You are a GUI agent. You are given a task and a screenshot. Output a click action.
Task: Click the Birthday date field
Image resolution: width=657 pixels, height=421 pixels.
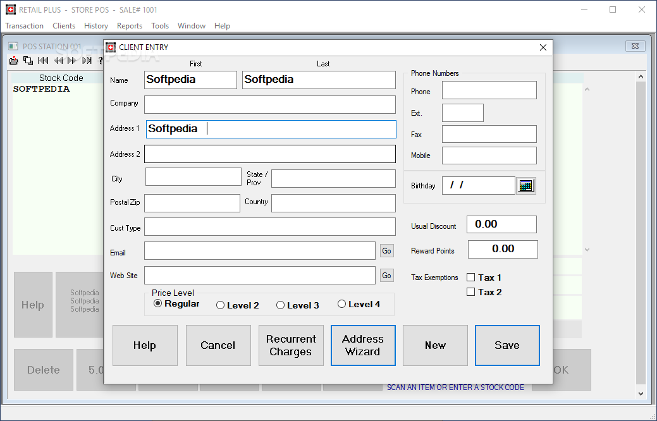point(479,186)
